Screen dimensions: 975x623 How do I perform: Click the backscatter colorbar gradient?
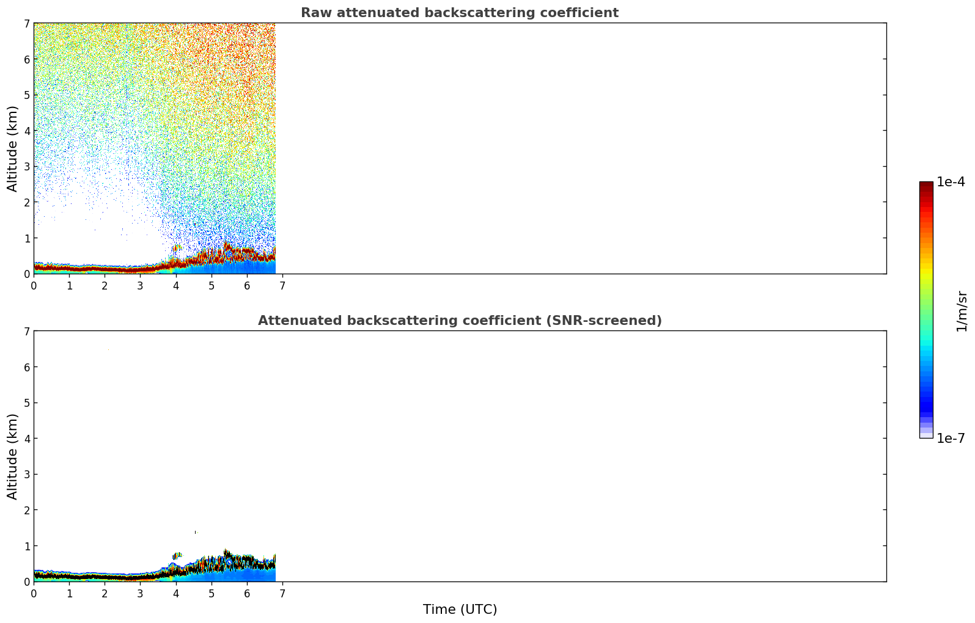tap(926, 310)
